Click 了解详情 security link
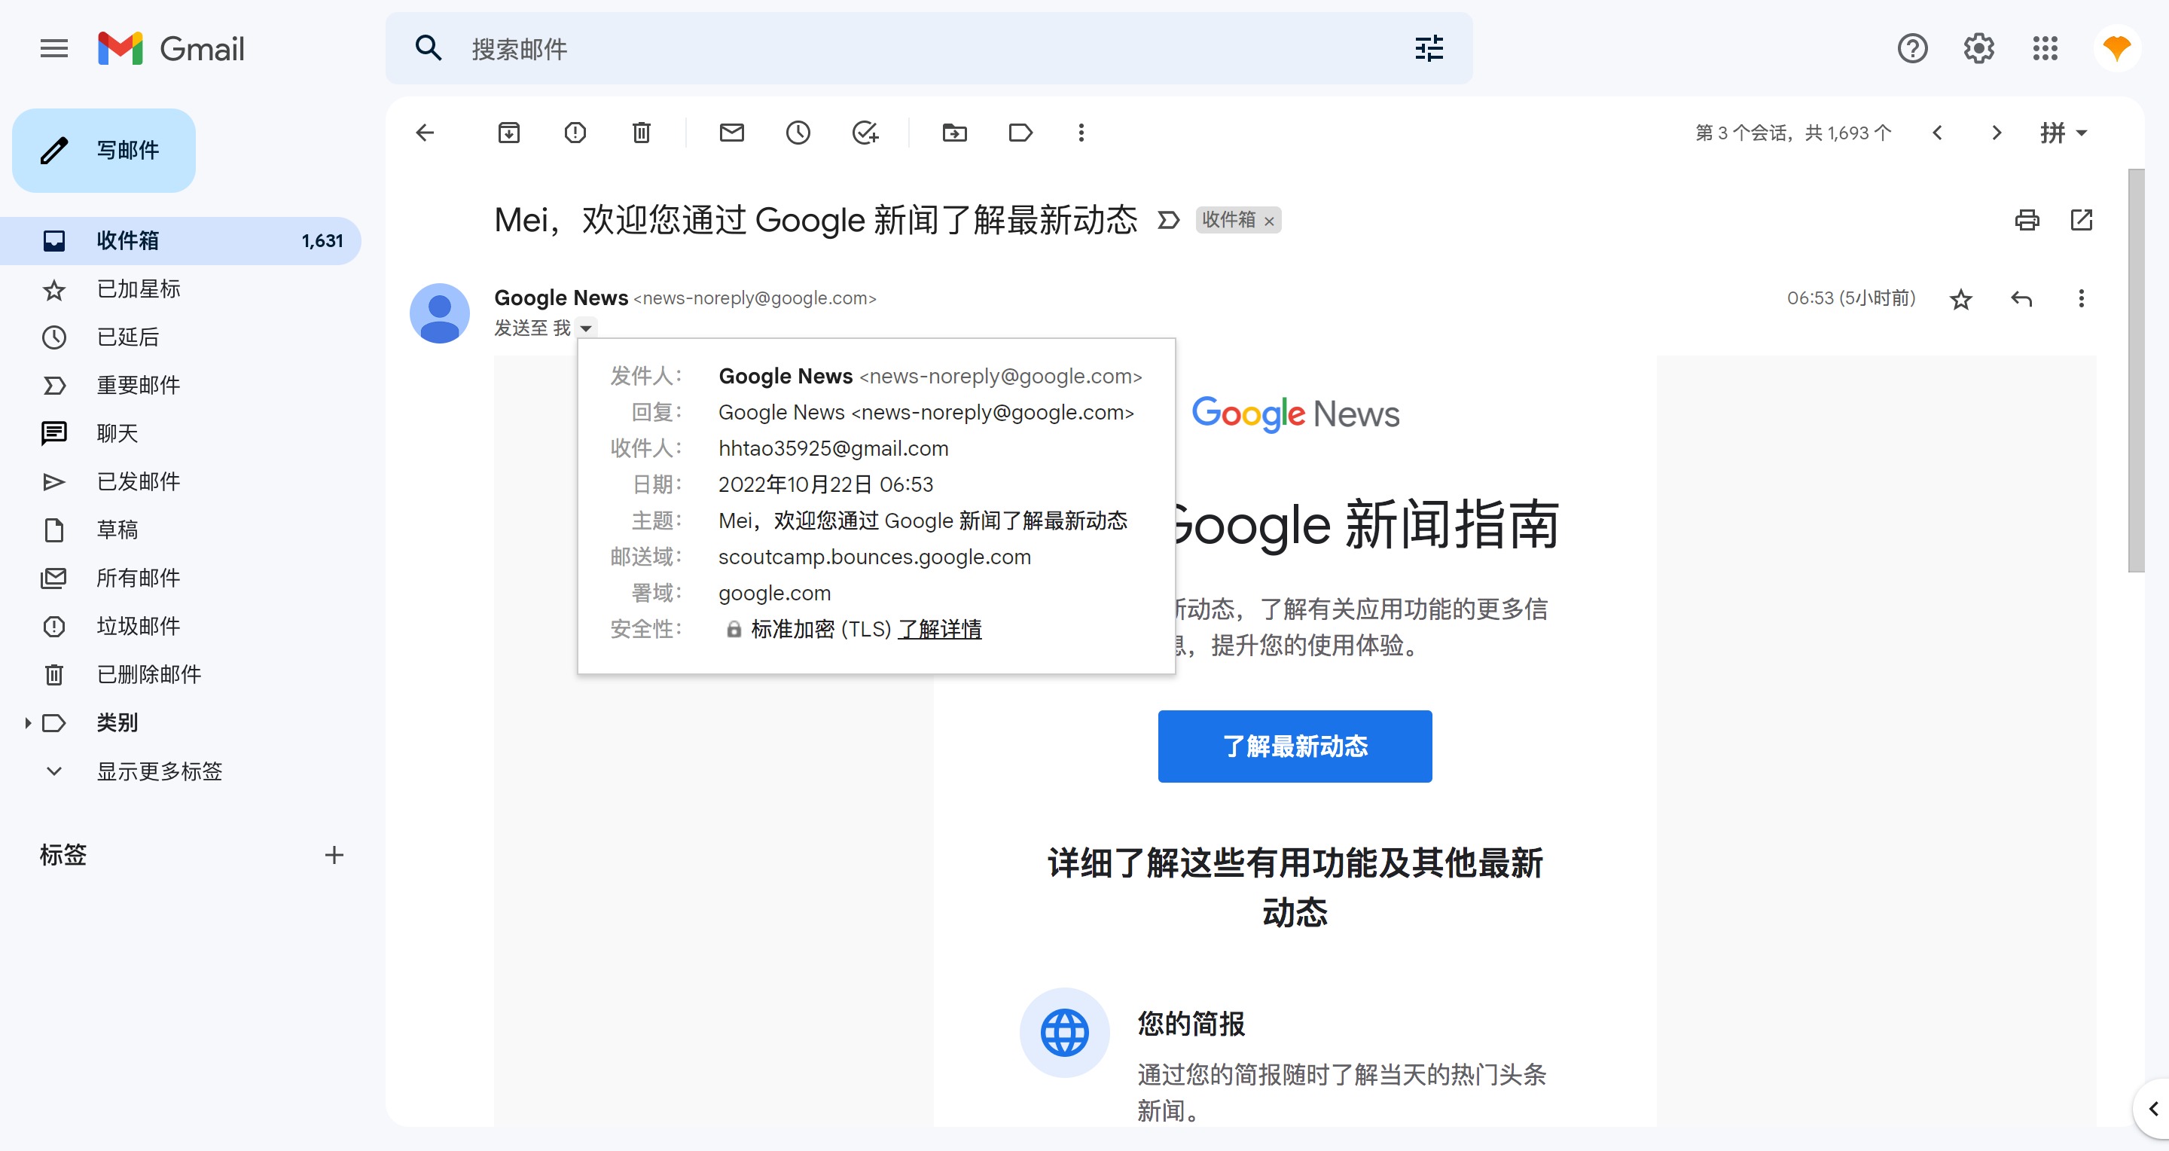The width and height of the screenshot is (2169, 1151). (x=940, y=629)
